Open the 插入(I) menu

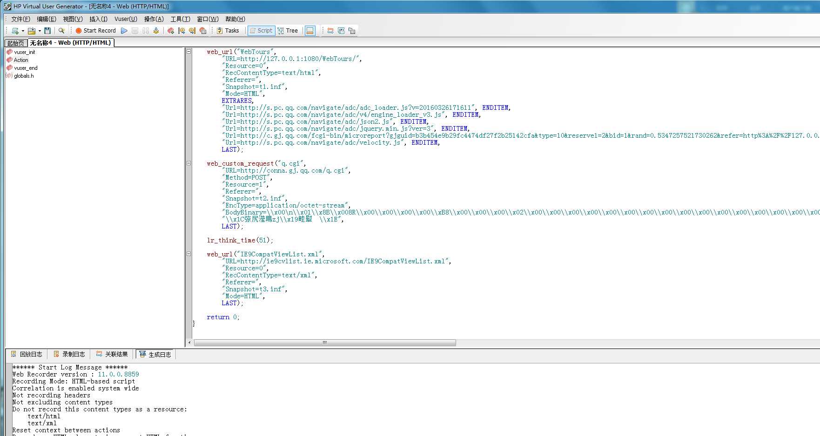98,19
